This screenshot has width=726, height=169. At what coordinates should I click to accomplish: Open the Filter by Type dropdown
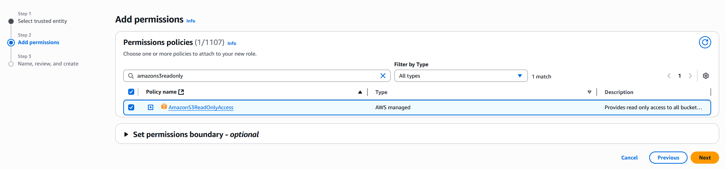click(x=461, y=76)
